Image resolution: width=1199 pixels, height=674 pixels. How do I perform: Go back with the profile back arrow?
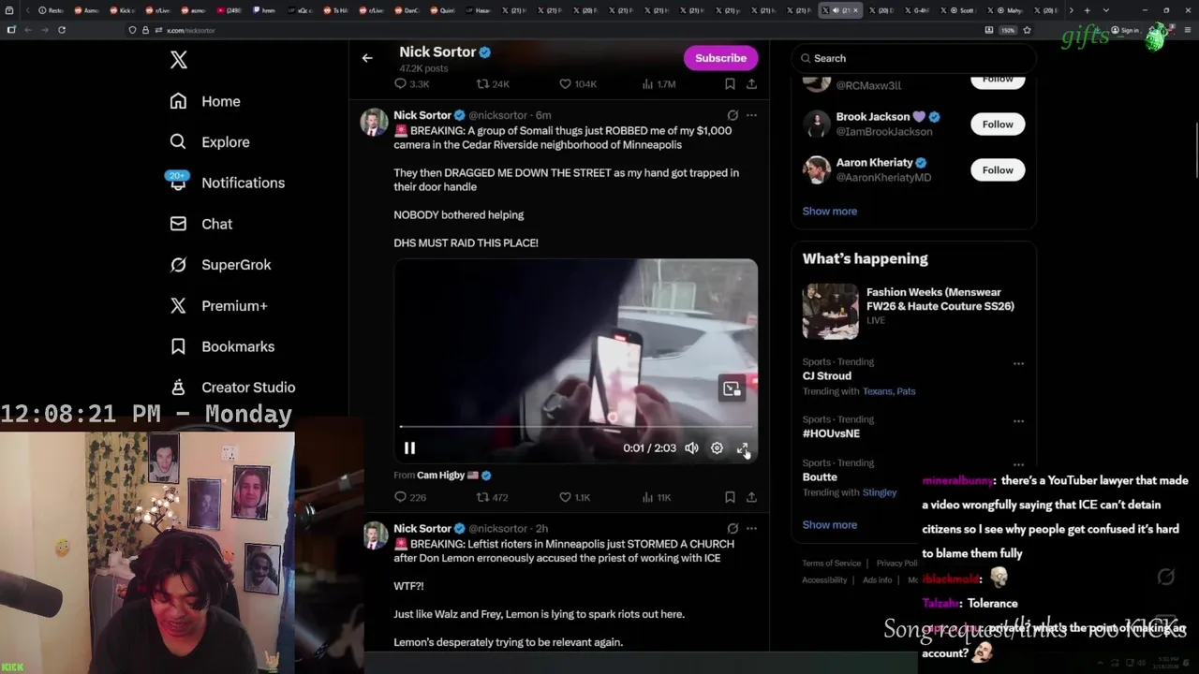click(x=367, y=58)
